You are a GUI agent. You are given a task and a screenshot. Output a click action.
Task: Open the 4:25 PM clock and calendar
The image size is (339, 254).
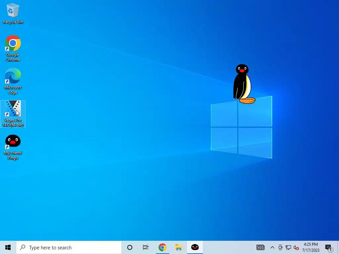click(x=311, y=247)
